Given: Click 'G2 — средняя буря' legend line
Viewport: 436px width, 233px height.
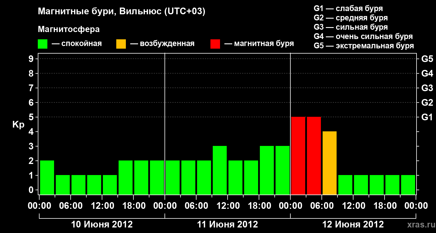Looking at the screenshot, I should point(351,18).
